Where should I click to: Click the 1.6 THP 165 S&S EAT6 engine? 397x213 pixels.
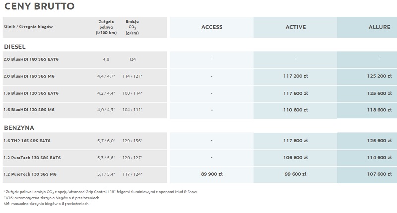click(27, 141)
